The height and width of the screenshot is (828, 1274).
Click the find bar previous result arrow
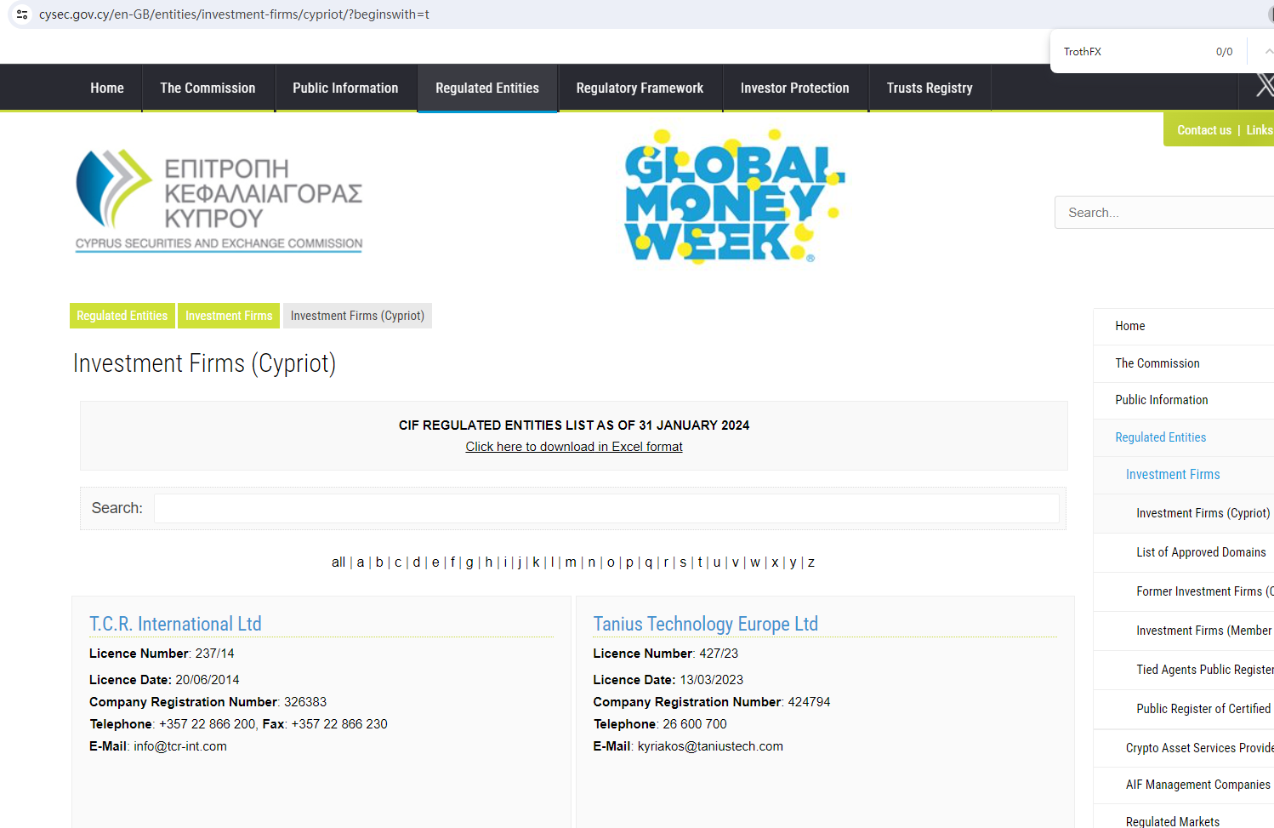(x=1267, y=52)
